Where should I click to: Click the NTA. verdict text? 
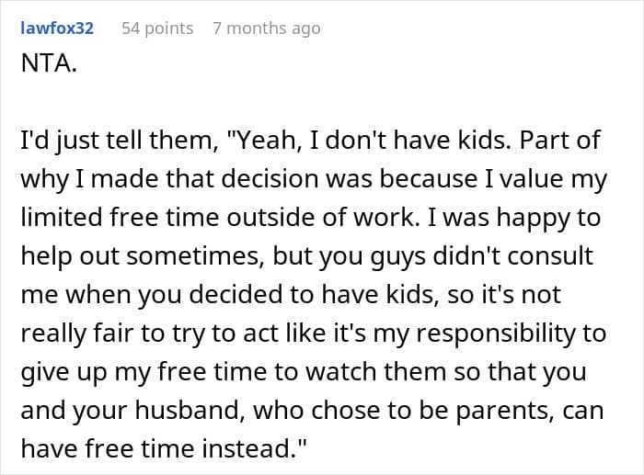point(49,64)
